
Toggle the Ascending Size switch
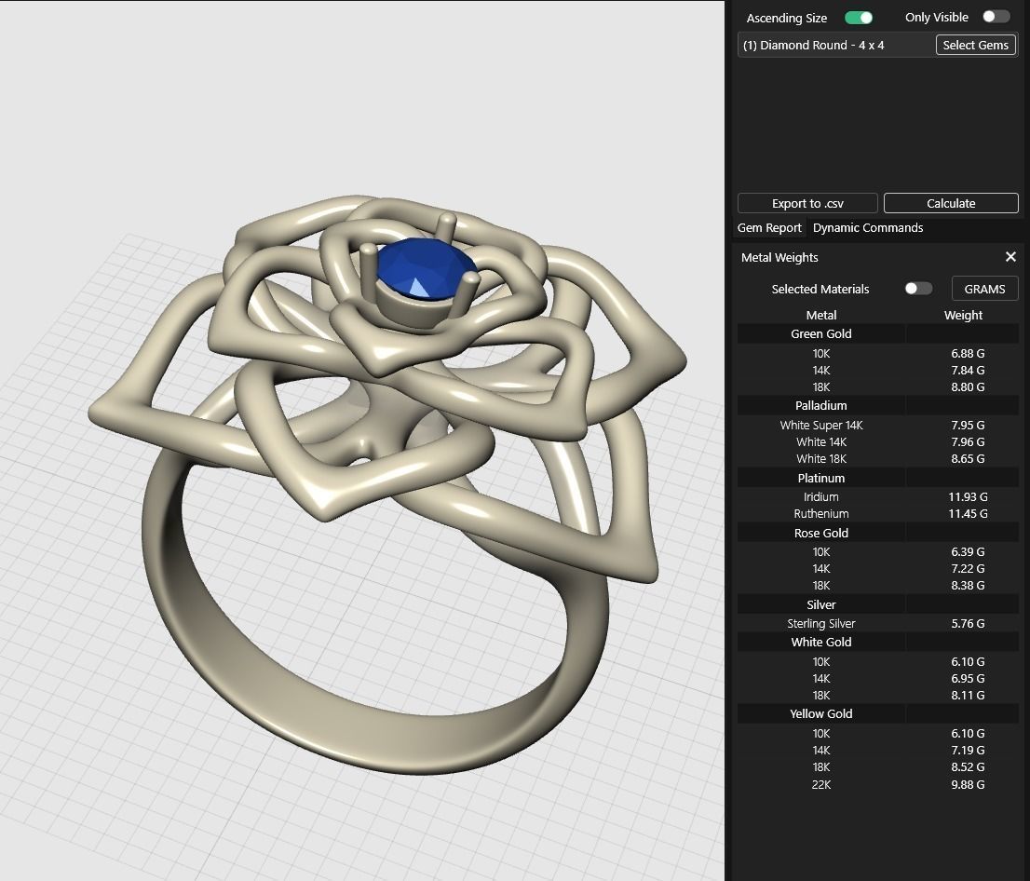[859, 18]
